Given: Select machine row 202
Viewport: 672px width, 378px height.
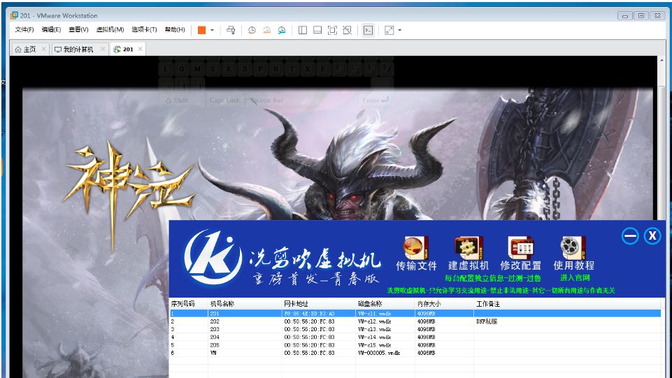Looking at the screenshot, I should pyautogui.click(x=415, y=321).
